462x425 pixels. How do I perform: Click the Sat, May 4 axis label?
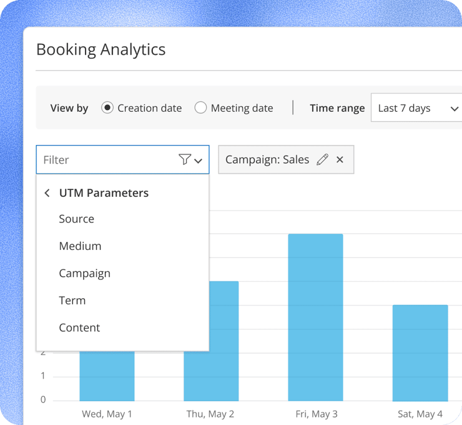[x=420, y=414]
